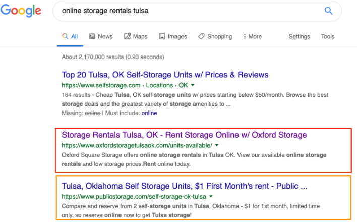Image resolution: width=357 pixels, height=223 pixels.
Task: Click the 'online' must-include link
Action: (149, 113)
